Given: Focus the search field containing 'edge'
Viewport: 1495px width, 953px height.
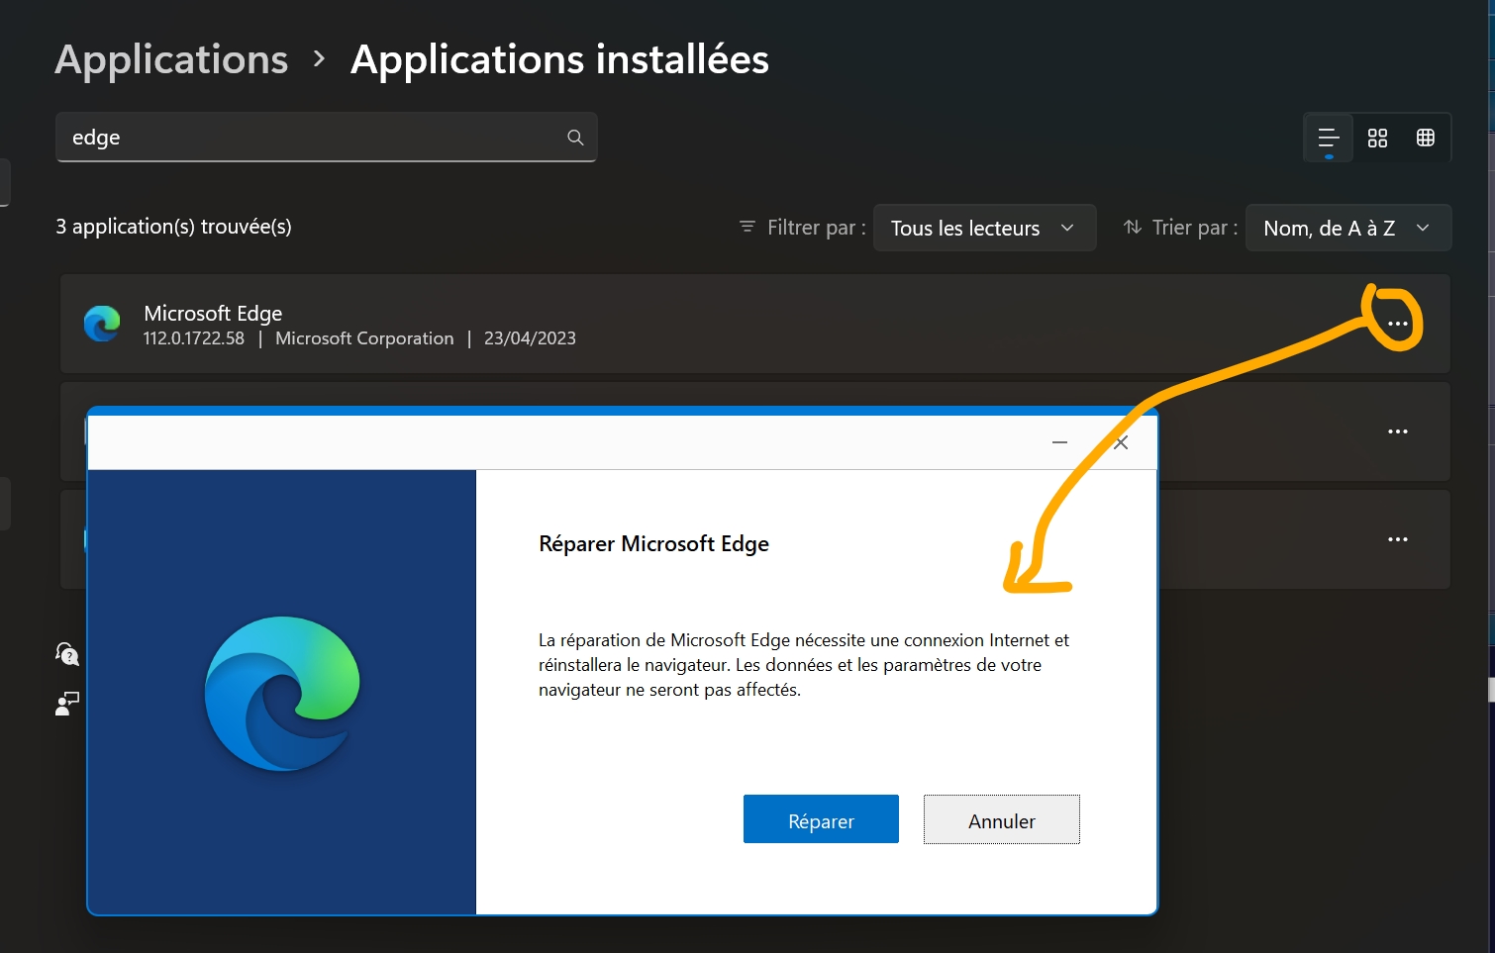Looking at the screenshot, I should click(307, 138).
